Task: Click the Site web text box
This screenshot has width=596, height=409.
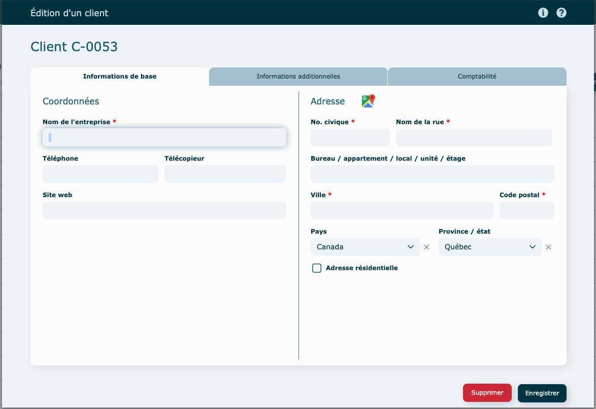Action: pyautogui.click(x=164, y=210)
